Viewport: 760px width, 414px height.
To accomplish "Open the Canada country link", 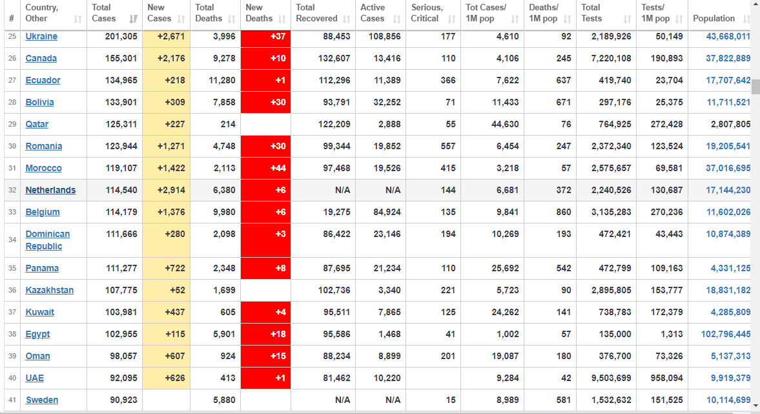I will (x=41, y=58).
